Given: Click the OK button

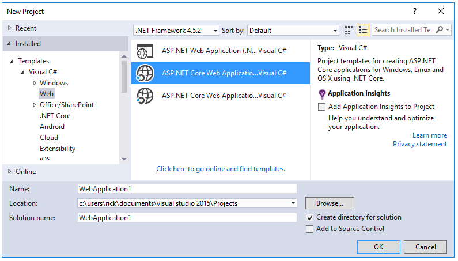Looking at the screenshot, I should 378,247.
